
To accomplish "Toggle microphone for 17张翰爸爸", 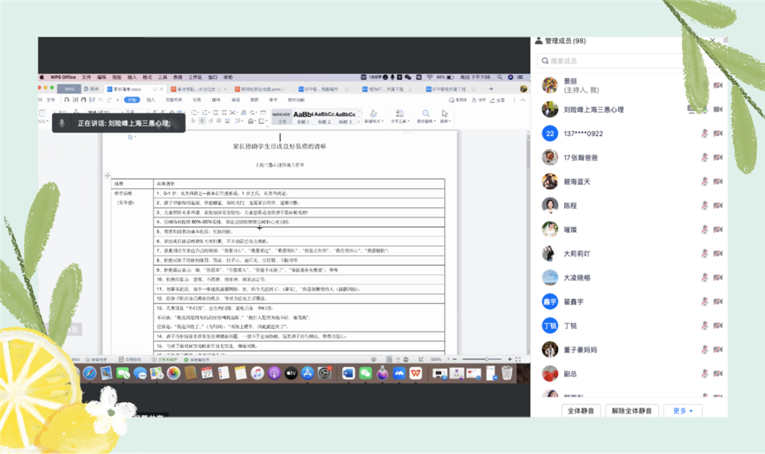I will [x=704, y=158].
